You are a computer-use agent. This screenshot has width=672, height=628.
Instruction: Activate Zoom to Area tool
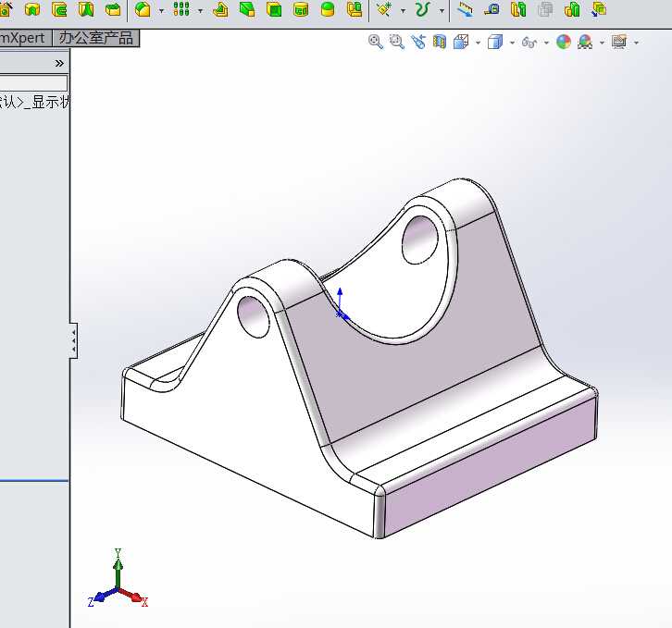coord(397,42)
